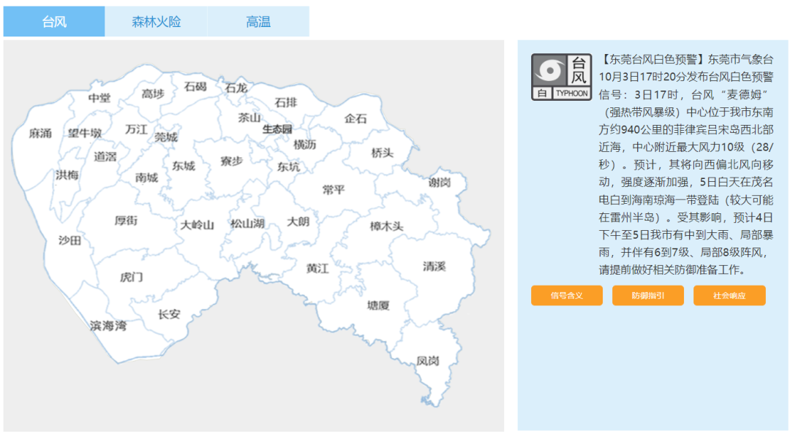
Task: Open the 森林火险 tab
Action: [156, 22]
